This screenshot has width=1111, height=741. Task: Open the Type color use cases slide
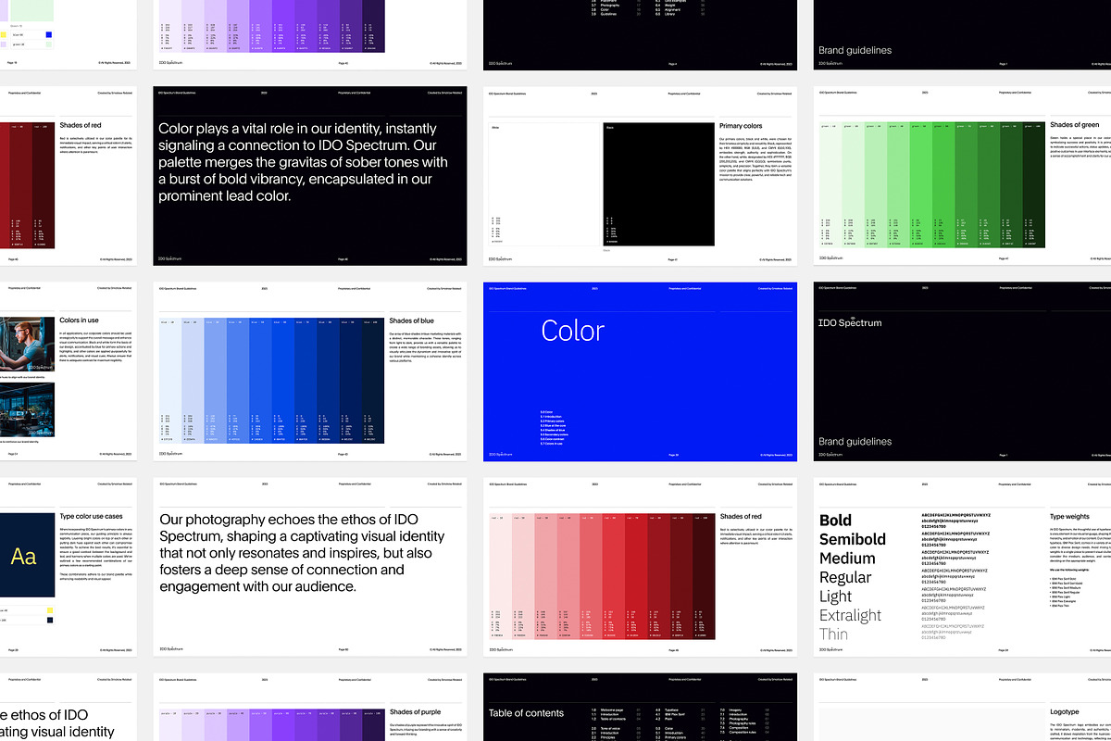pyautogui.click(x=69, y=567)
